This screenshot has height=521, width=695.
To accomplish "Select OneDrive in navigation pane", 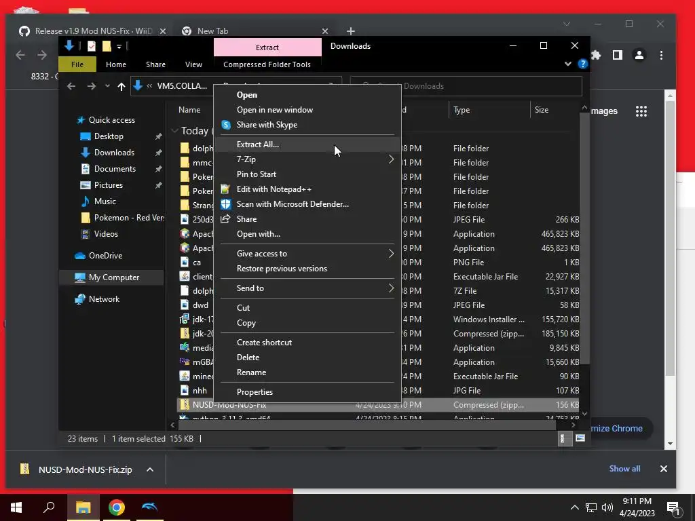I will 105,256.
